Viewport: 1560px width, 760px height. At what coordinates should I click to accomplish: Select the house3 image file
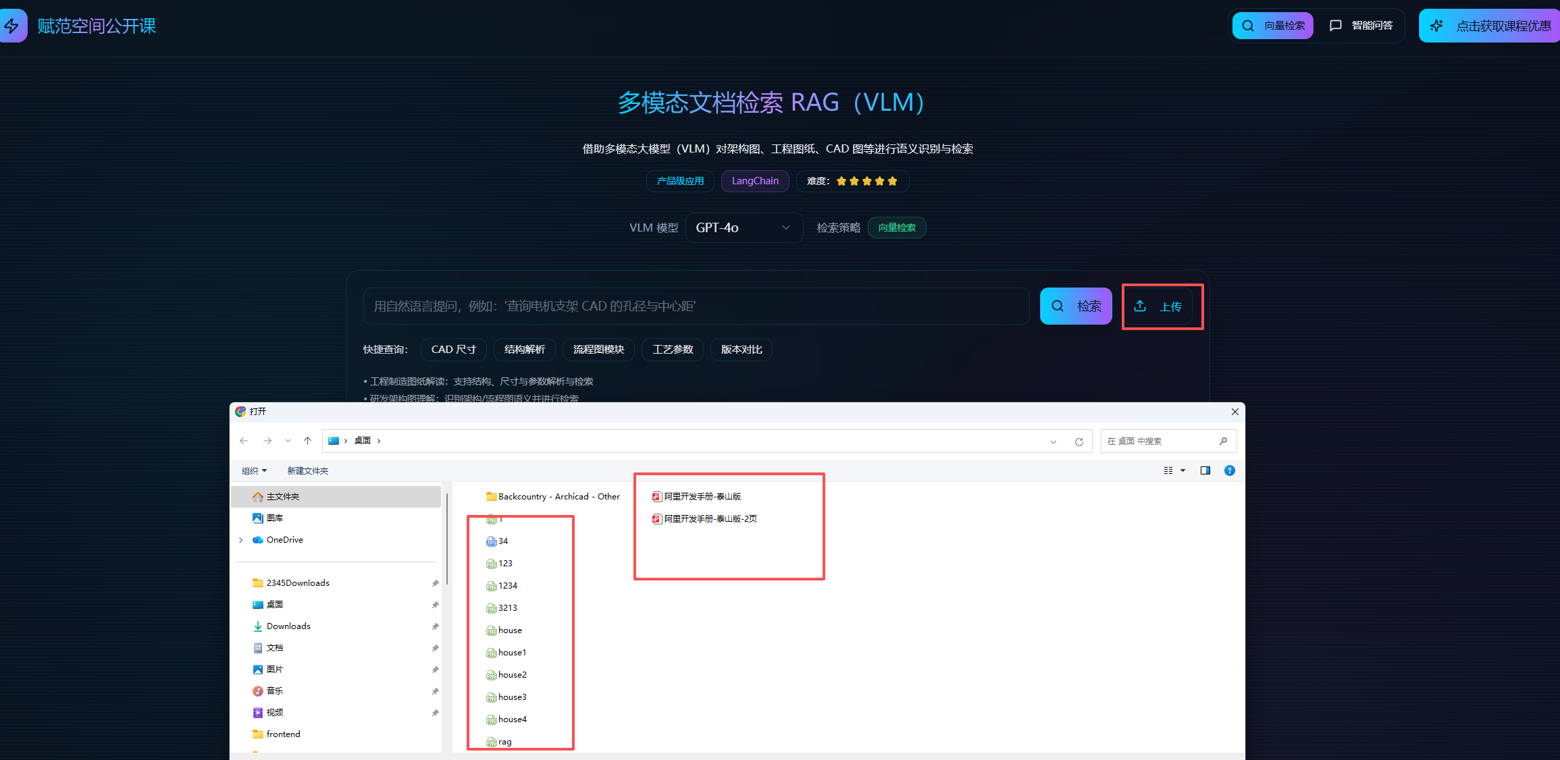click(x=512, y=697)
